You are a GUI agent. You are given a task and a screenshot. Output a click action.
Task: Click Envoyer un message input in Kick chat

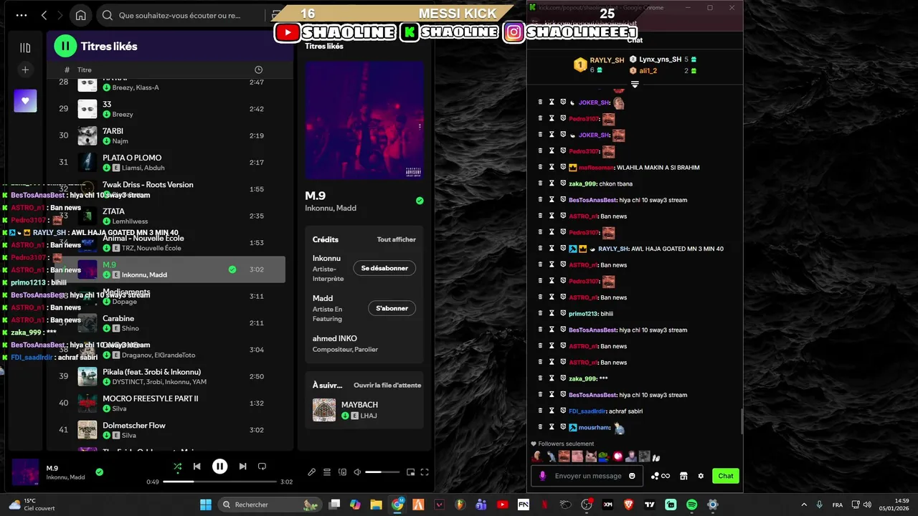(x=588, y=476)
